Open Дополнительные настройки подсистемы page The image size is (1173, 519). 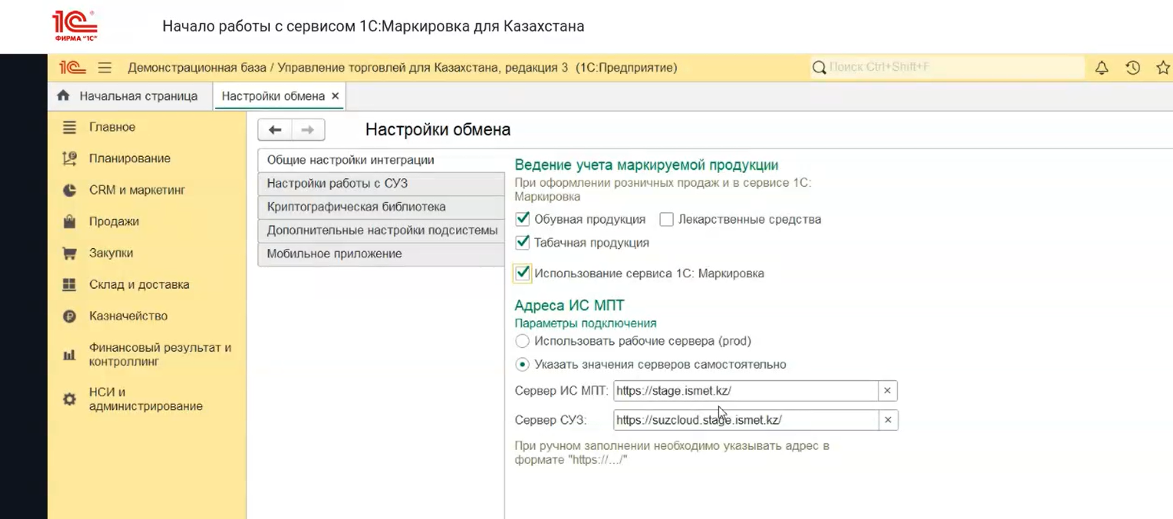[381, 231]
